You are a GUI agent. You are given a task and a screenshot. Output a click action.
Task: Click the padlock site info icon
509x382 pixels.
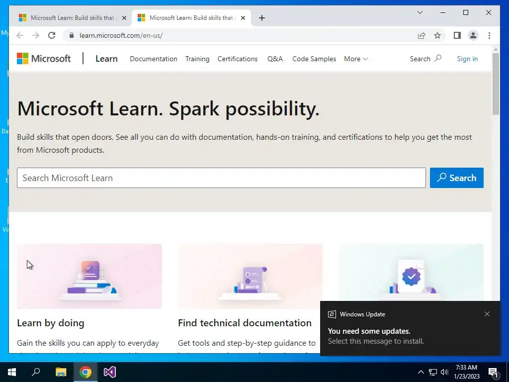[72, 35]
